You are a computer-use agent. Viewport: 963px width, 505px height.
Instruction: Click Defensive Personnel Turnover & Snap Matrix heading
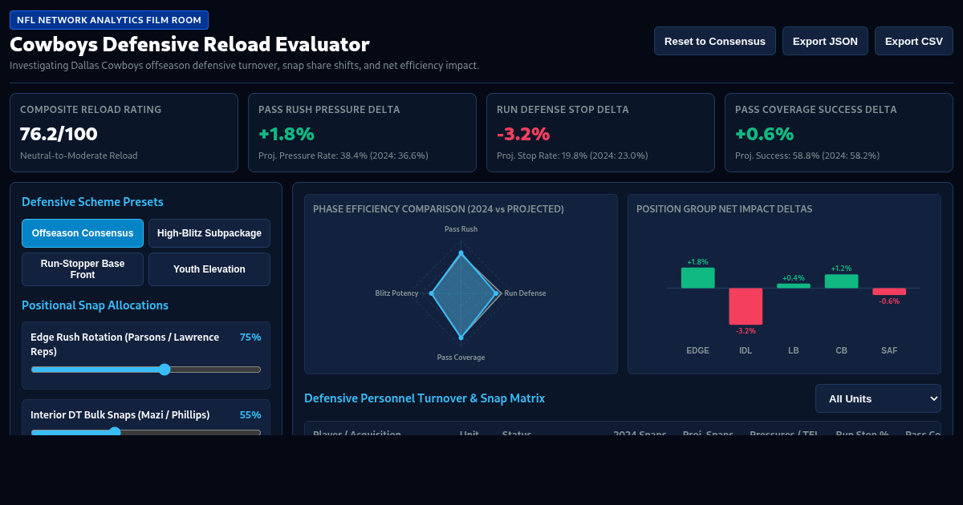(x=425, y=398)
